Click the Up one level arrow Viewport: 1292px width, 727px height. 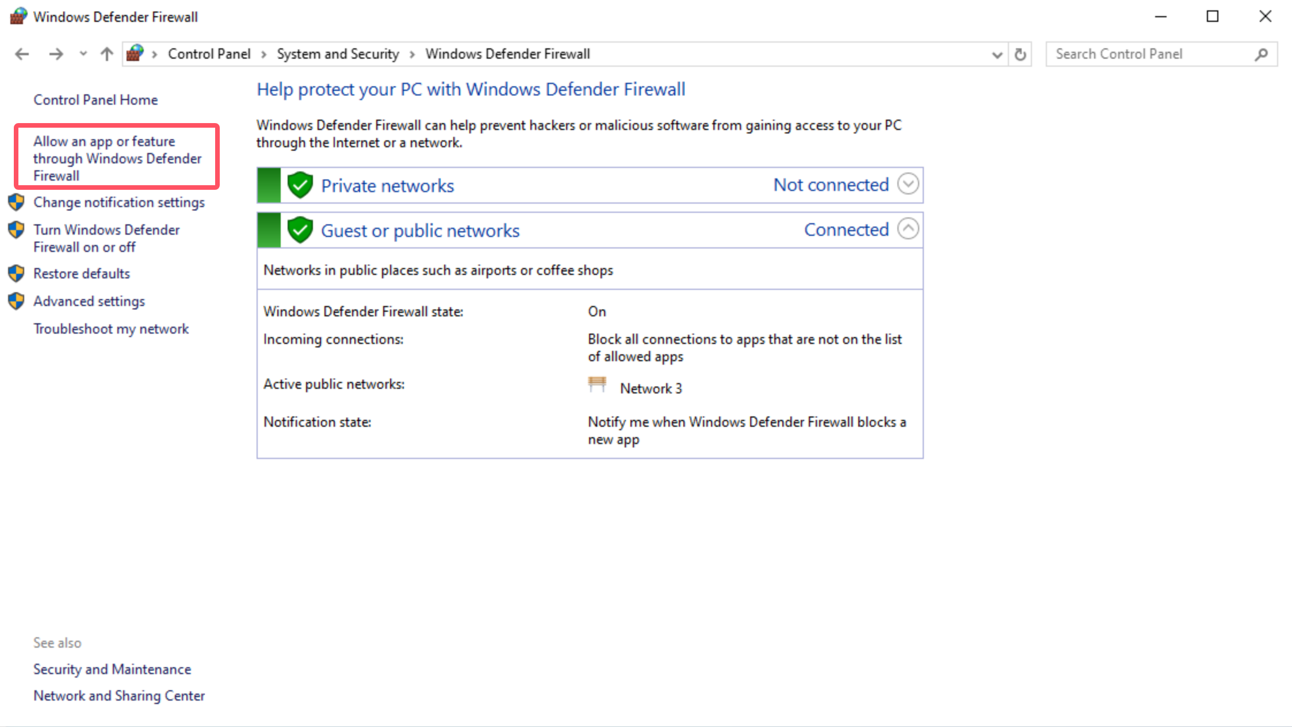click(106, 54)
